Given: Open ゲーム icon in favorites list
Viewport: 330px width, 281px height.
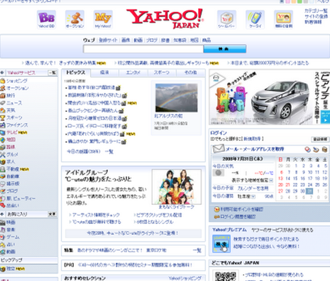Looking at the screenshot, I should (3, 237).
